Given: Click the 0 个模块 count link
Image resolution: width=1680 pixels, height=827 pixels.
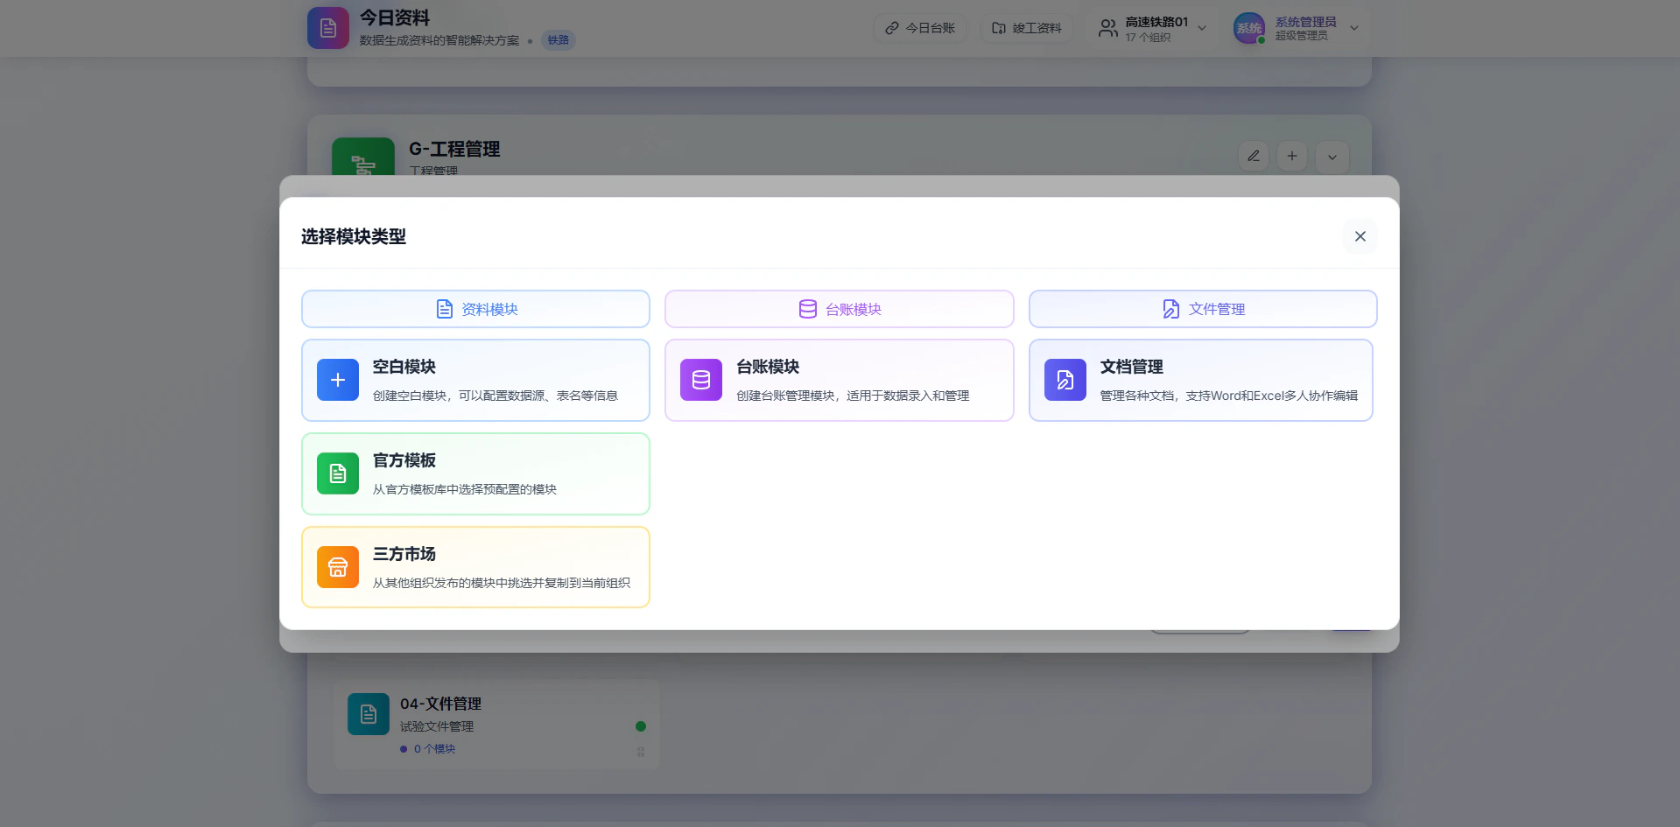Looking at the screenshot, I should [x=434, y=749].
